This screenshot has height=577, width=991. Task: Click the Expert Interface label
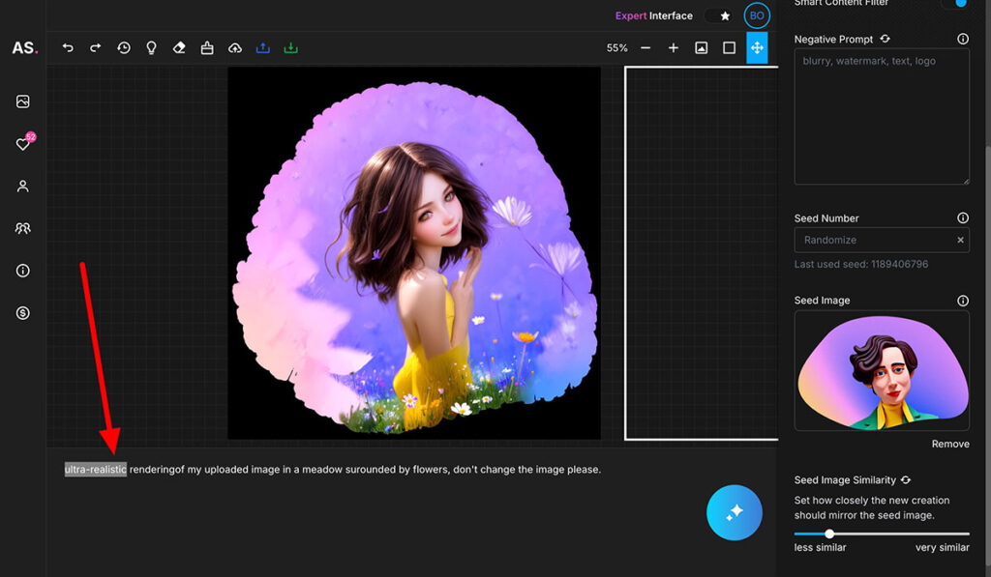(x=653, y=15)
